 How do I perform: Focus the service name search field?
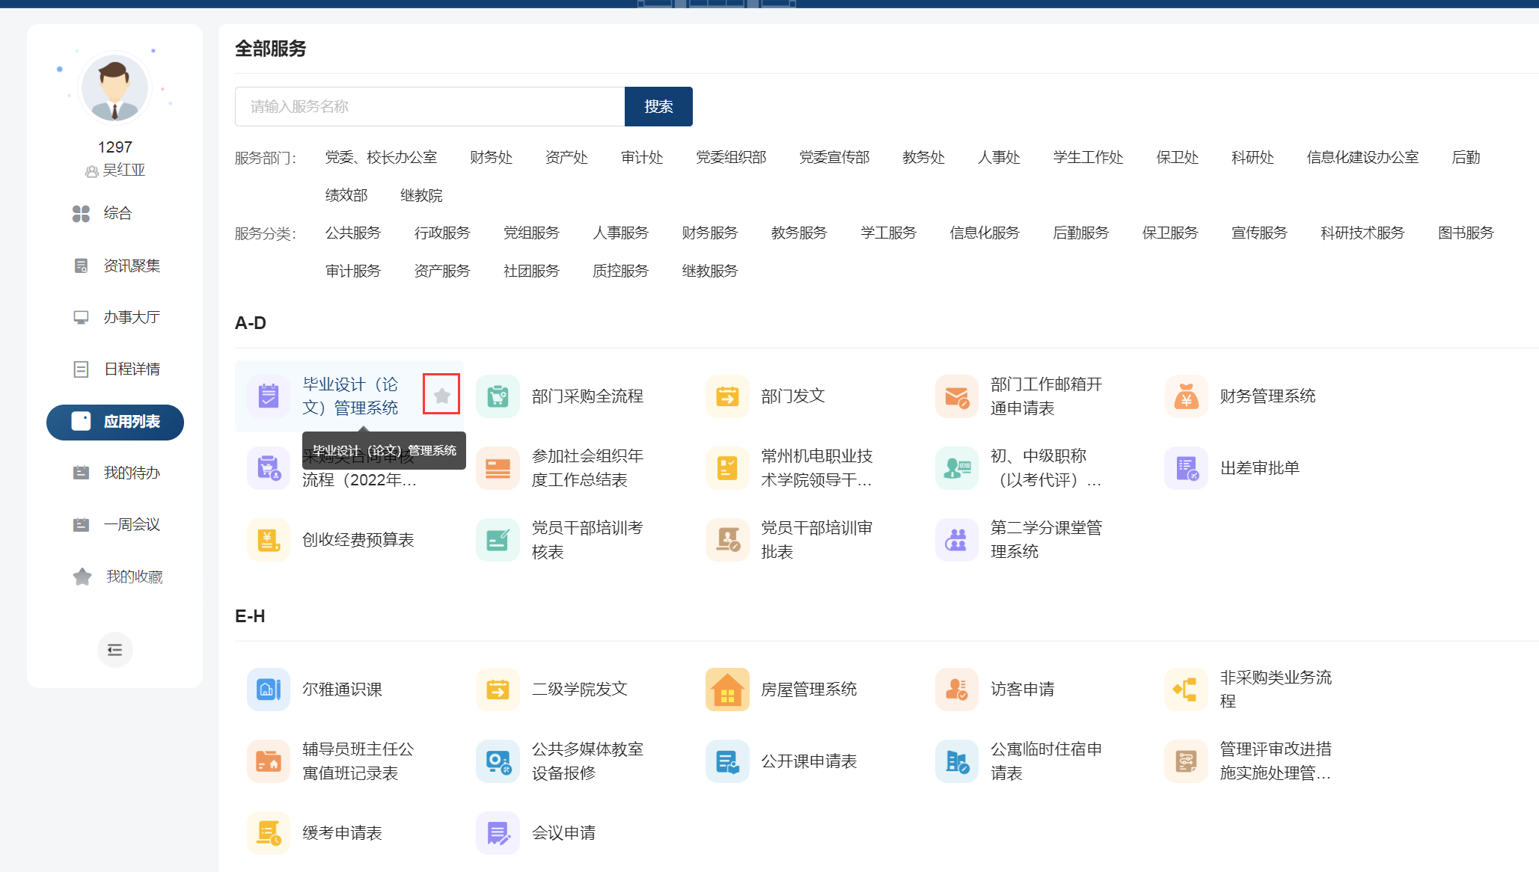(x=429, y=106)
